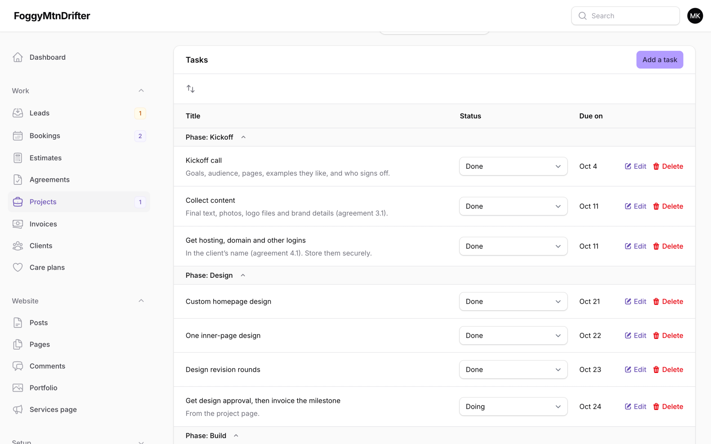Click the pencil edit icon for Collect content
This screenshot has height=444, width=711.
[x=628, y=206]
